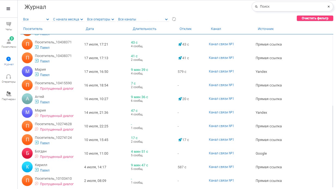Open the Чаты section icon
Viewport: 336px width, 189px height.
(9, 25)
